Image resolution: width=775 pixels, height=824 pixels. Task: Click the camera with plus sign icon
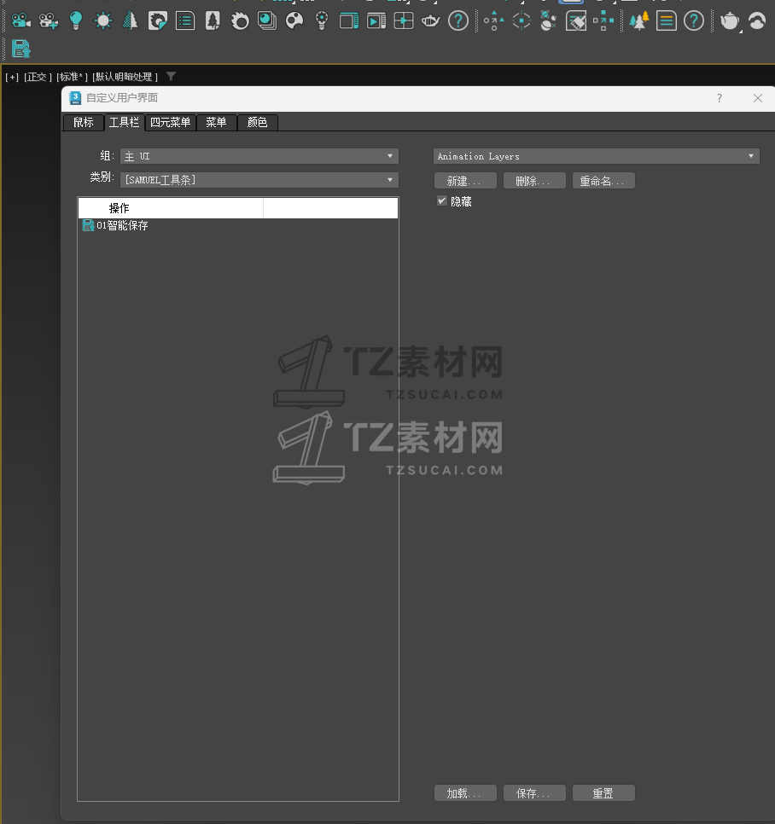click(x=49, y=20)
